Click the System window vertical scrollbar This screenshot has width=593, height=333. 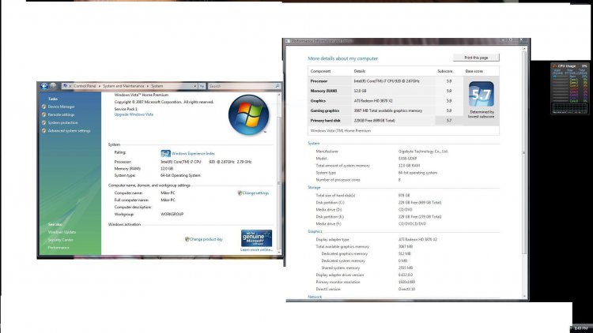coord(279,173)
